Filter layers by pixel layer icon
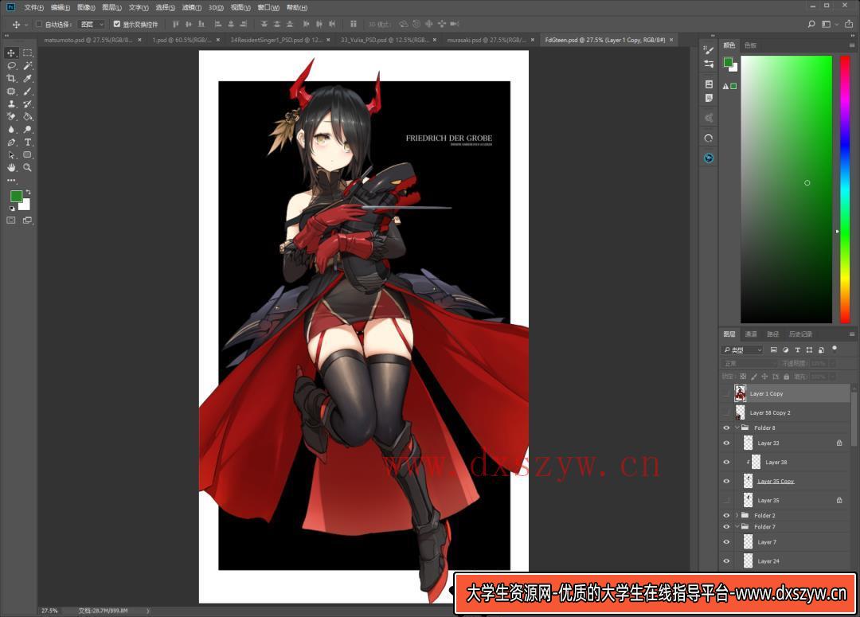This screenshot has width=860, height=617. [773, 350]
